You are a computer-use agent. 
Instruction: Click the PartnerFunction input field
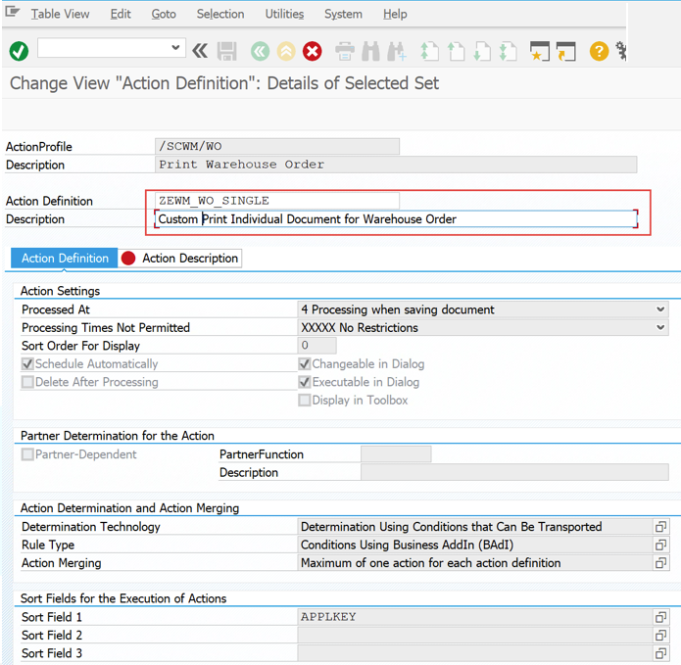(x=396, y=454)
